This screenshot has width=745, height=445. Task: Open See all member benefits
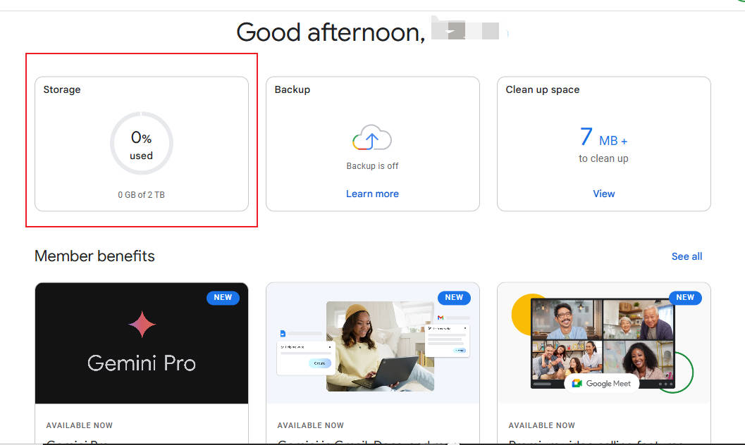click(x=686, y=256)
